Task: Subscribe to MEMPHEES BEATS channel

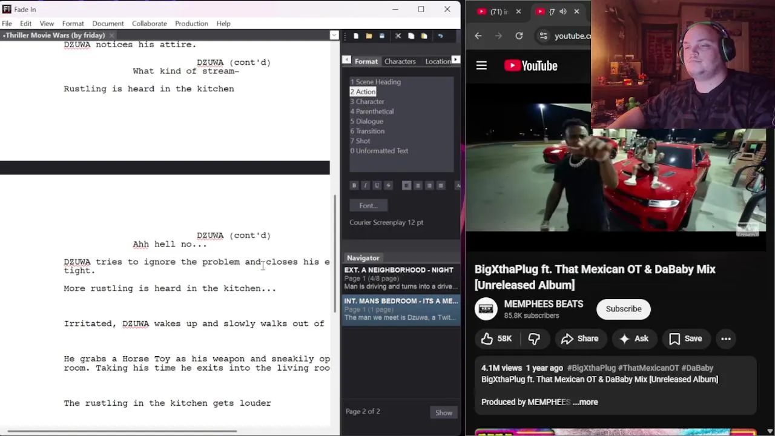Action: (x=624, y=309)
